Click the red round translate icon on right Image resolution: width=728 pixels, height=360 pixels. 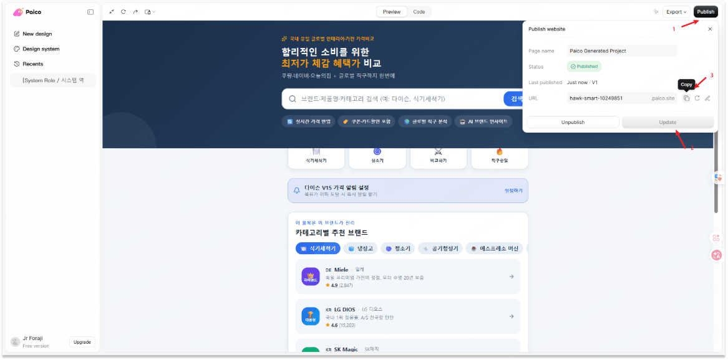[716, 255]
